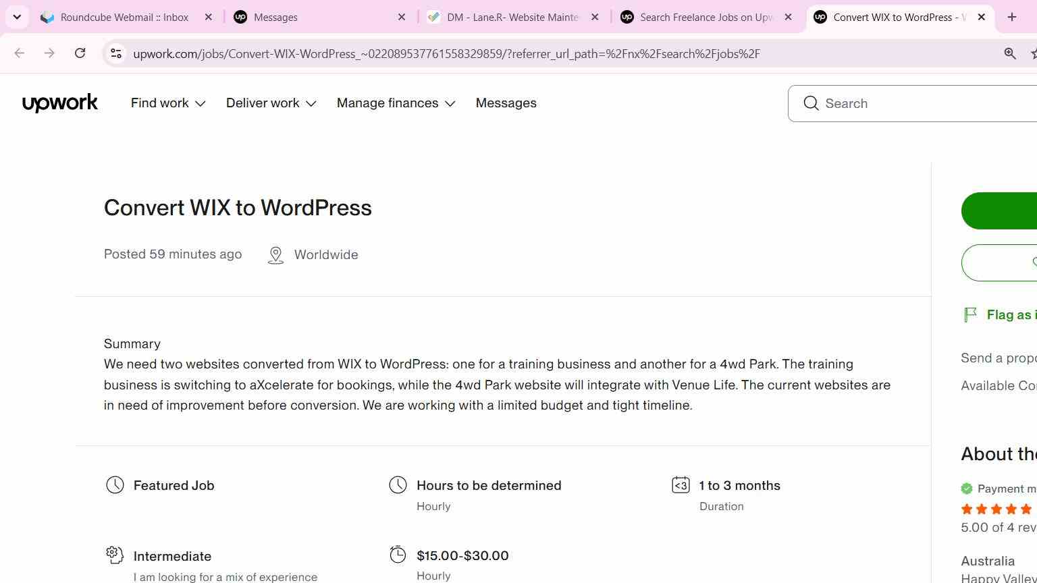This screenshot has width=1037, height=583.
Task: Click the site information icon in address bar
Action: coord(116,53)
